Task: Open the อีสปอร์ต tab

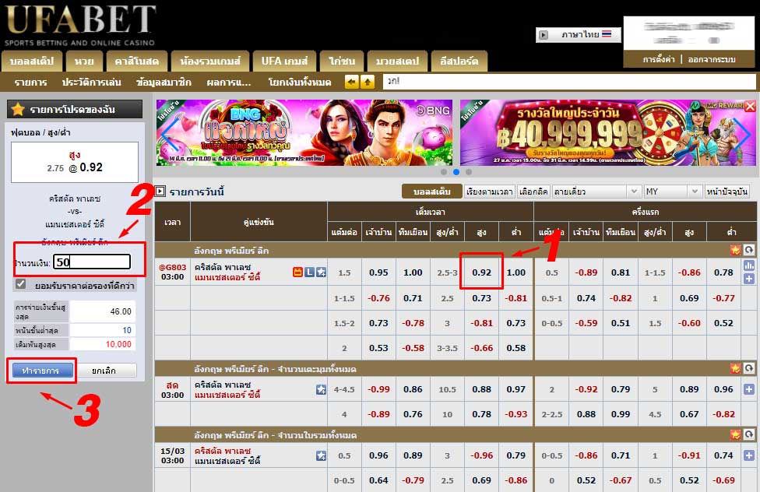Action: pyautogui.click(x=458, y=61)
